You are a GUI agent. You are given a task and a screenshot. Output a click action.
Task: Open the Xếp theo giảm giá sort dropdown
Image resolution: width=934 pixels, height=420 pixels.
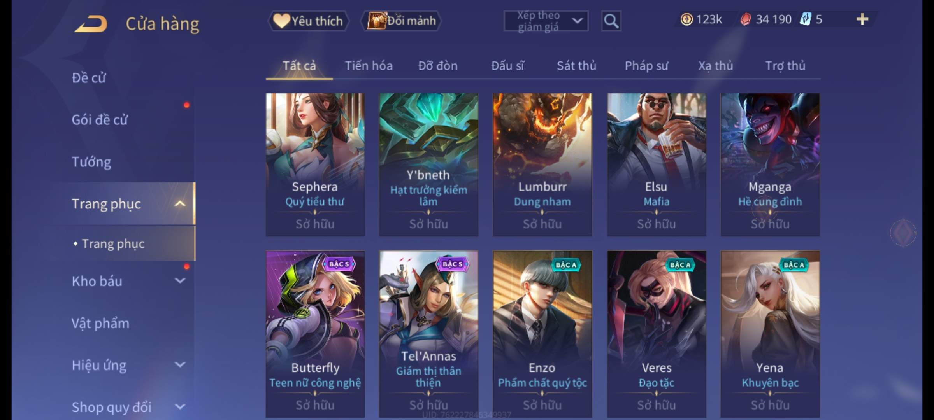click(546, 21)
